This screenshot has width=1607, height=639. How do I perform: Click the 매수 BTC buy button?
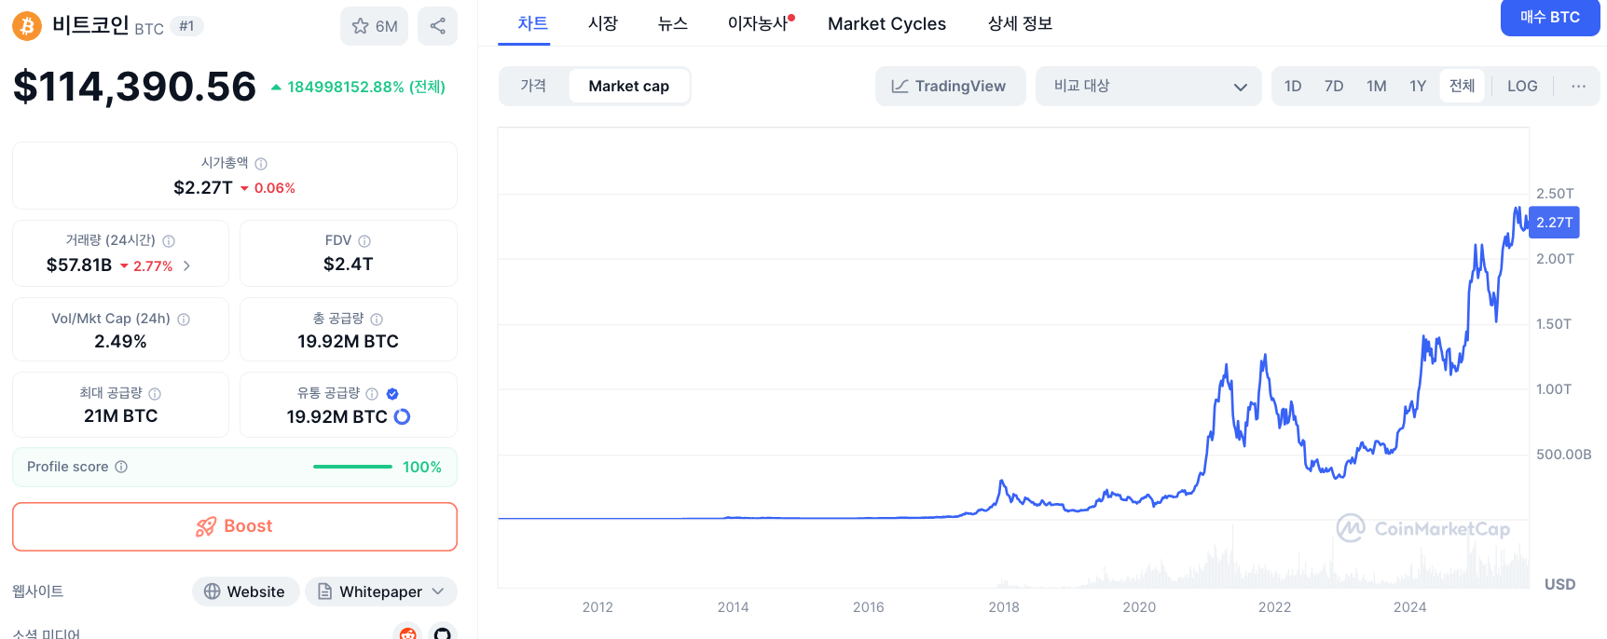[1549, 17]
